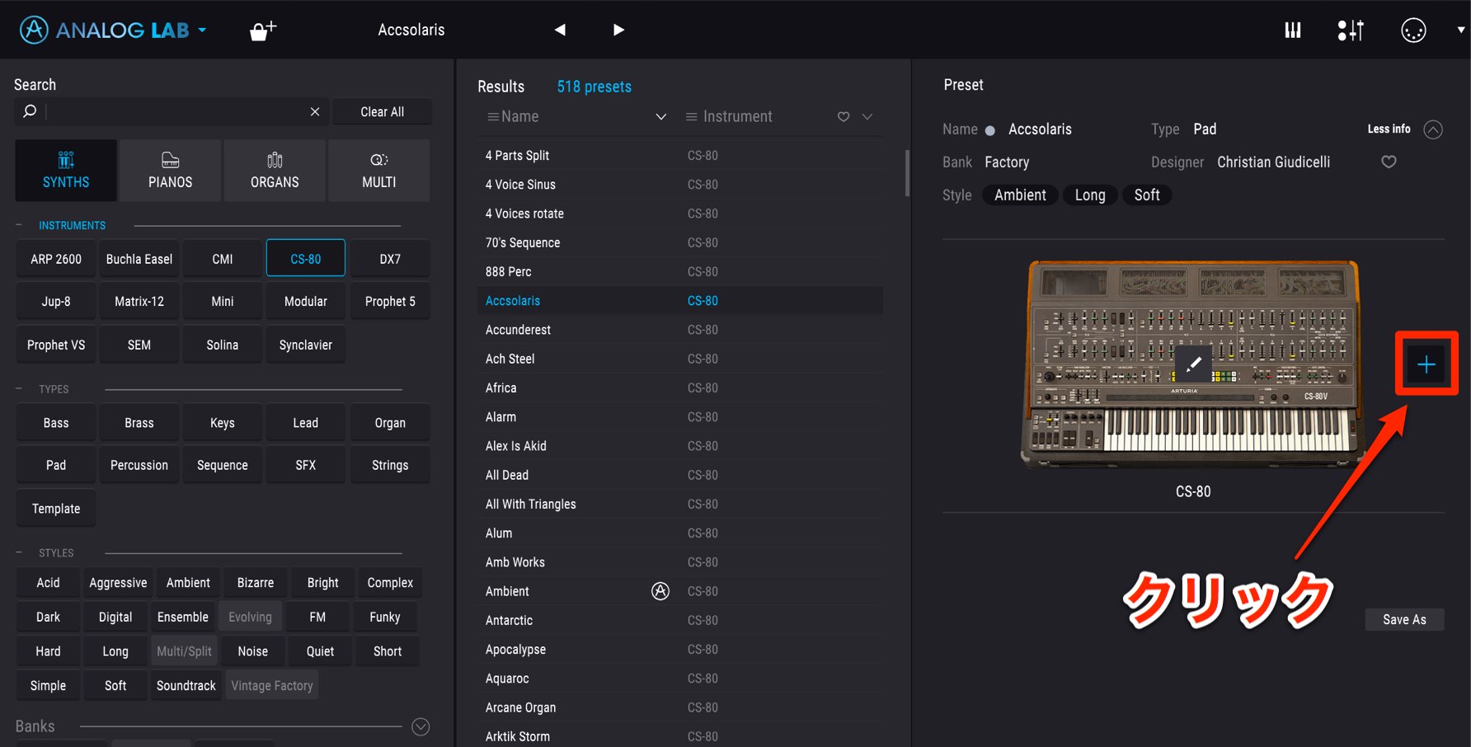Select the Template type filter

click(x=56, y=509)
